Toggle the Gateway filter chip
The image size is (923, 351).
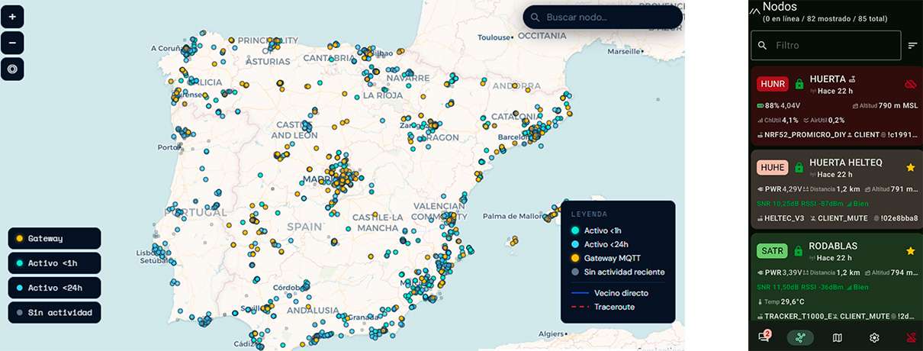pyautogui.click(x=54, y=239)
